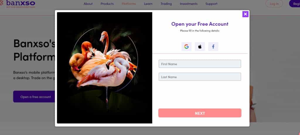Viewport: 300px width, 135px height.
Task: Click the Open your Free Account heading
Action: [x=200, y=24]
